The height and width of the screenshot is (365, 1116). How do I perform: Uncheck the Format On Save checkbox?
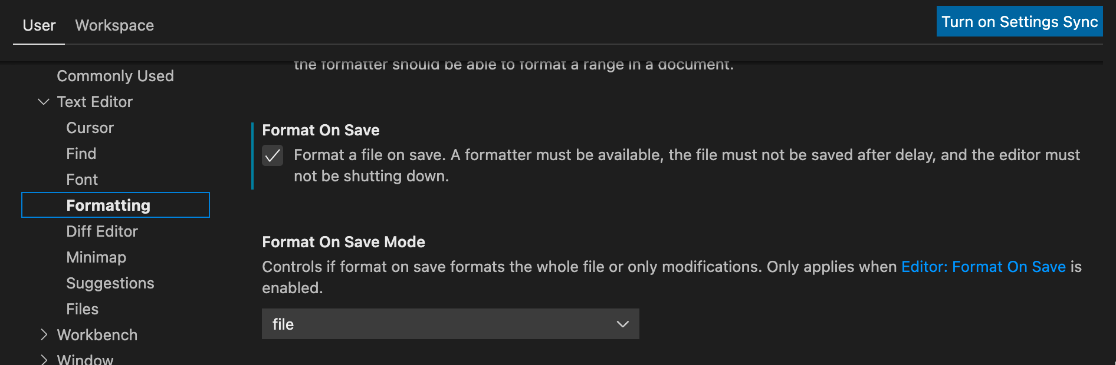tap(273, 155)
